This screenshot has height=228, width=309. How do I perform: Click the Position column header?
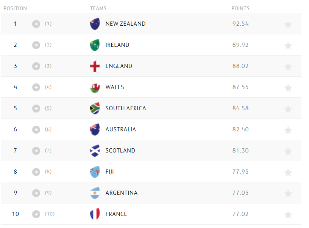15,8
